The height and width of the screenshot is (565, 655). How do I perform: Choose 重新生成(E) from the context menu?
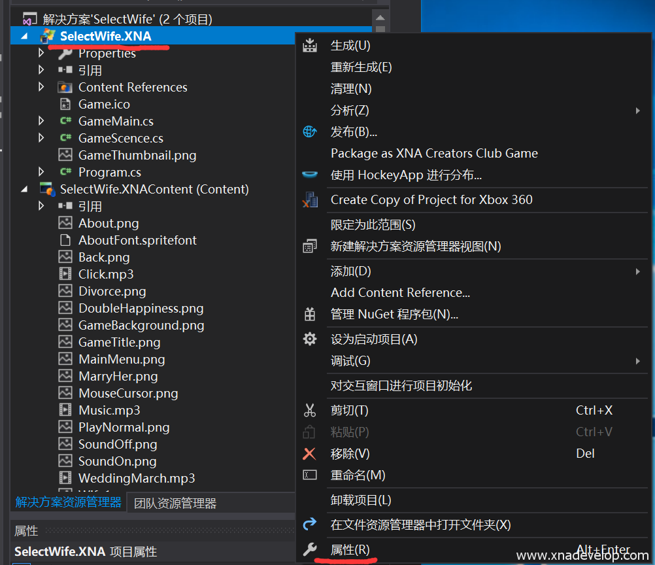pos(361,67)
